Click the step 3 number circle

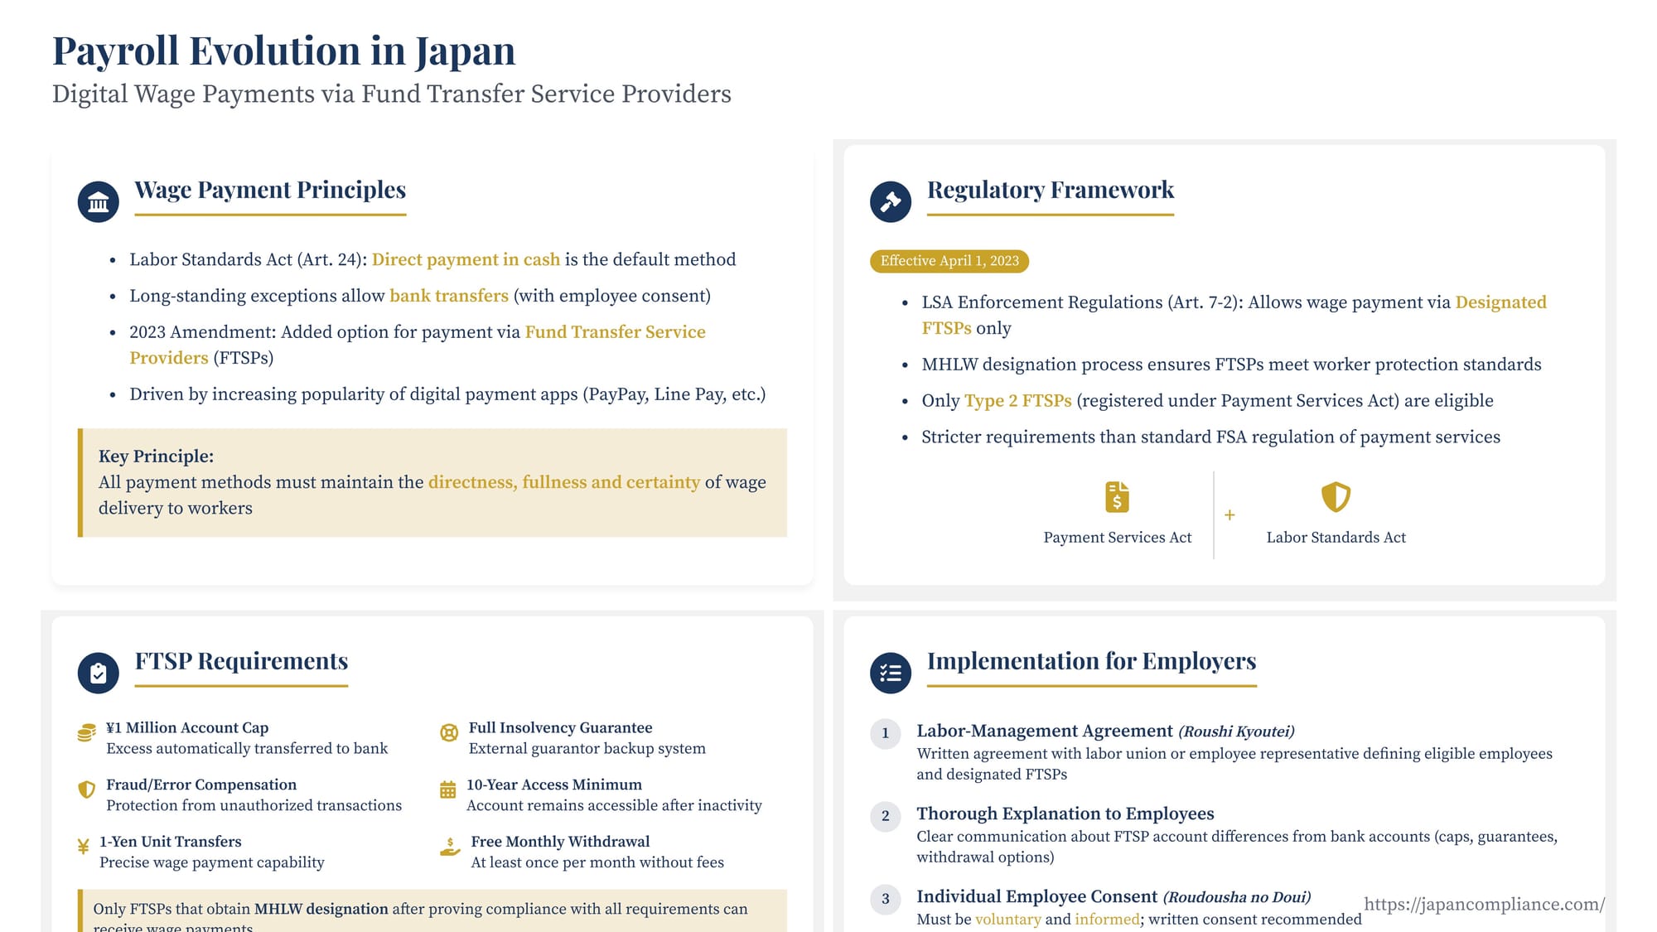coord(886,899)
